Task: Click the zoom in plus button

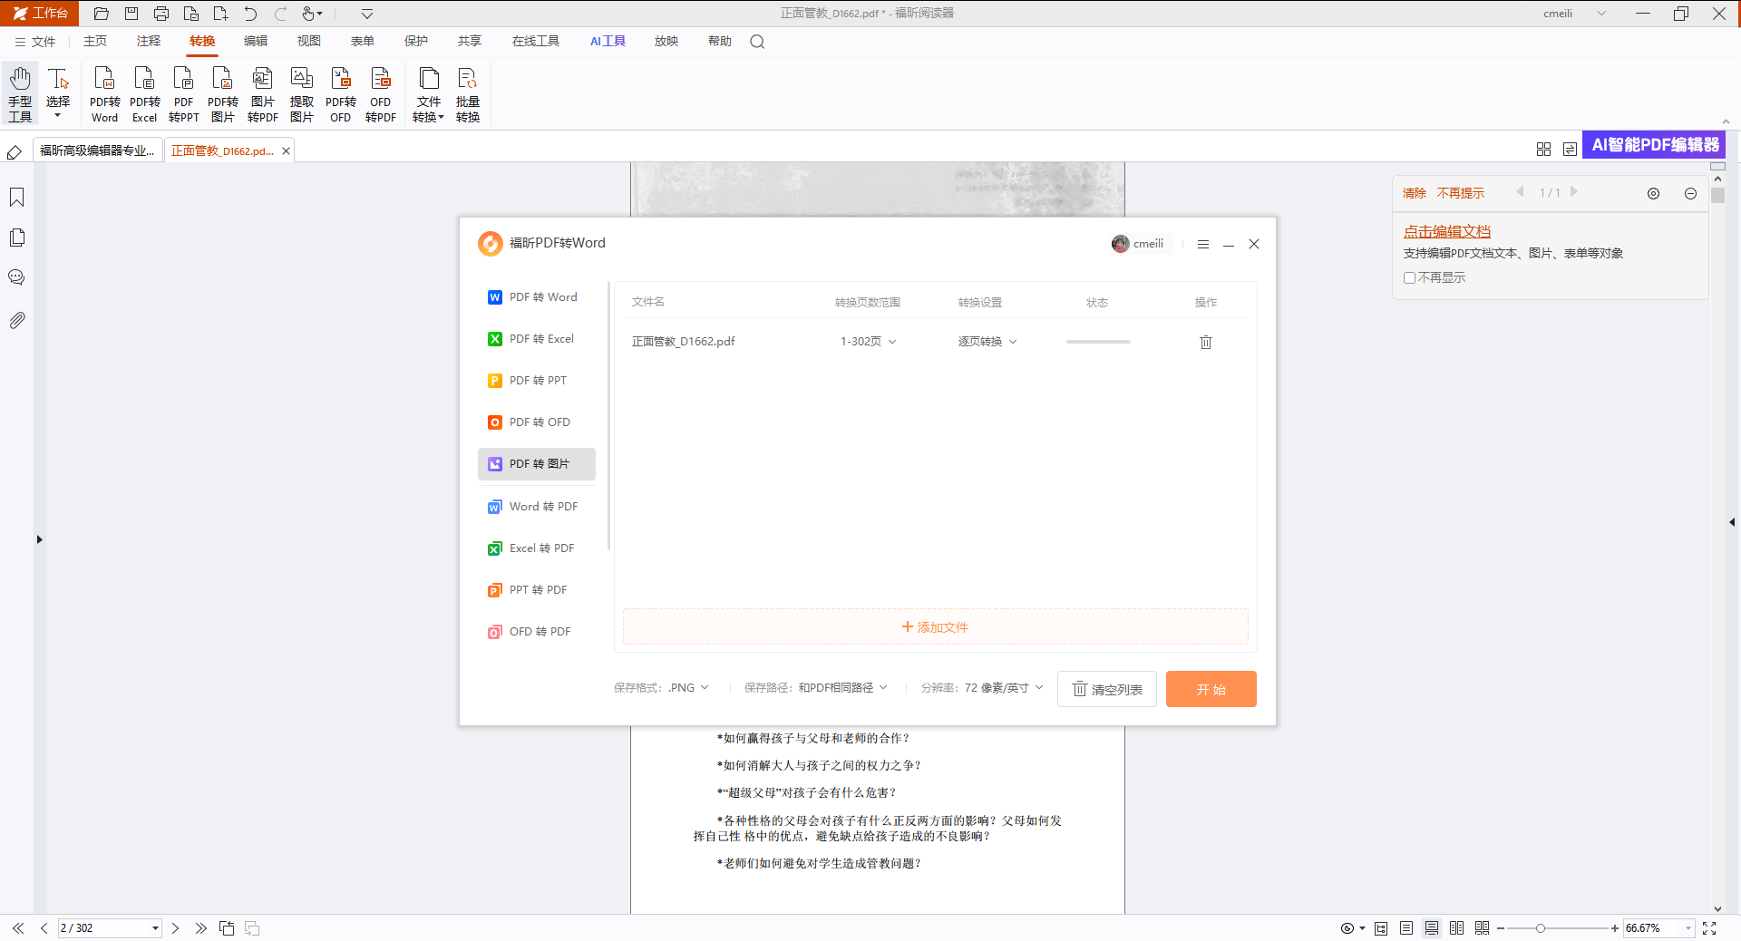Action: 1615,928
